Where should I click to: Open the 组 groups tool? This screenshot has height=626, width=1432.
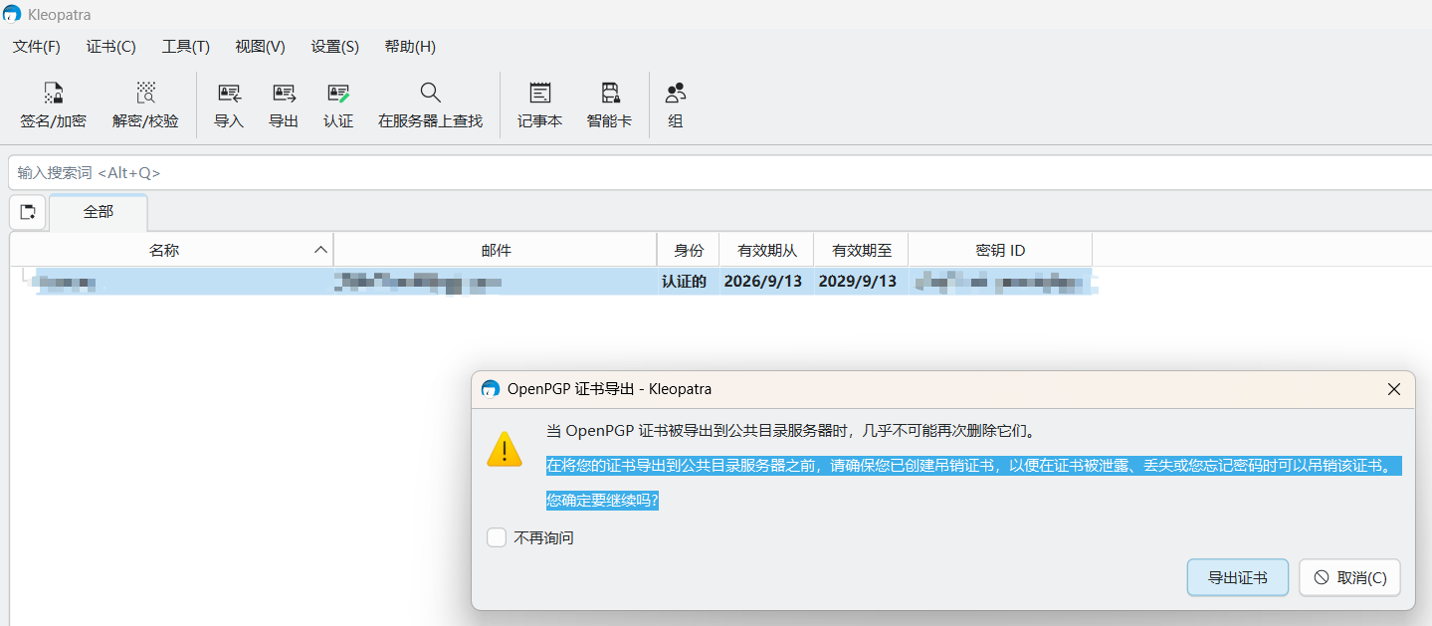click(x=676, y=105)
